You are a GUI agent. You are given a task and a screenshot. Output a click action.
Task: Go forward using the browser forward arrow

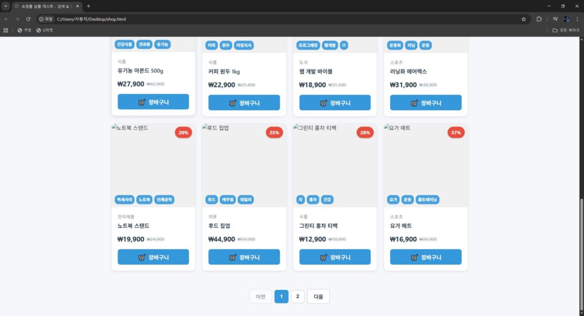[17, 19]
